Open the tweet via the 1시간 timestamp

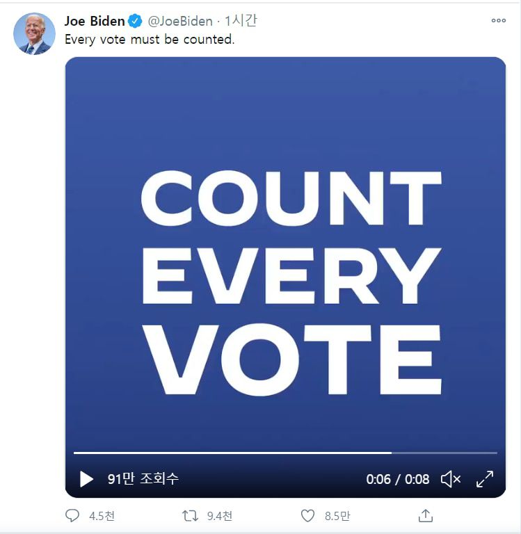point(241,21)
